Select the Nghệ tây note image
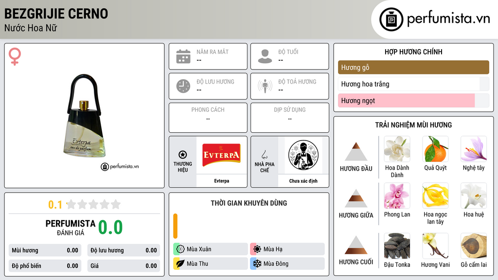498x280 pixels. [474, 149]
